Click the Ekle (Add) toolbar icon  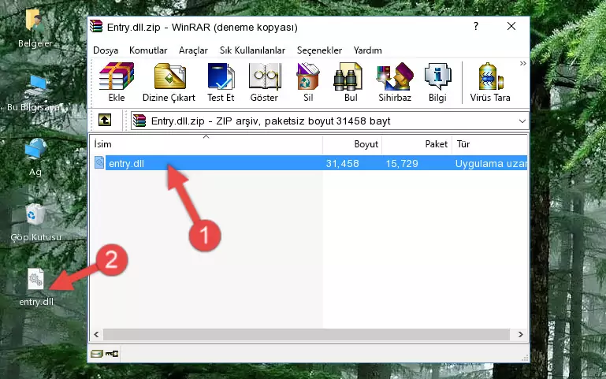coord(117,82)
